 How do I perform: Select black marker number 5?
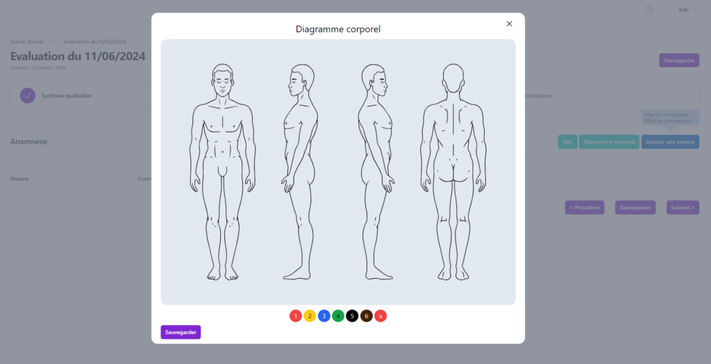(x=352, y=316)
